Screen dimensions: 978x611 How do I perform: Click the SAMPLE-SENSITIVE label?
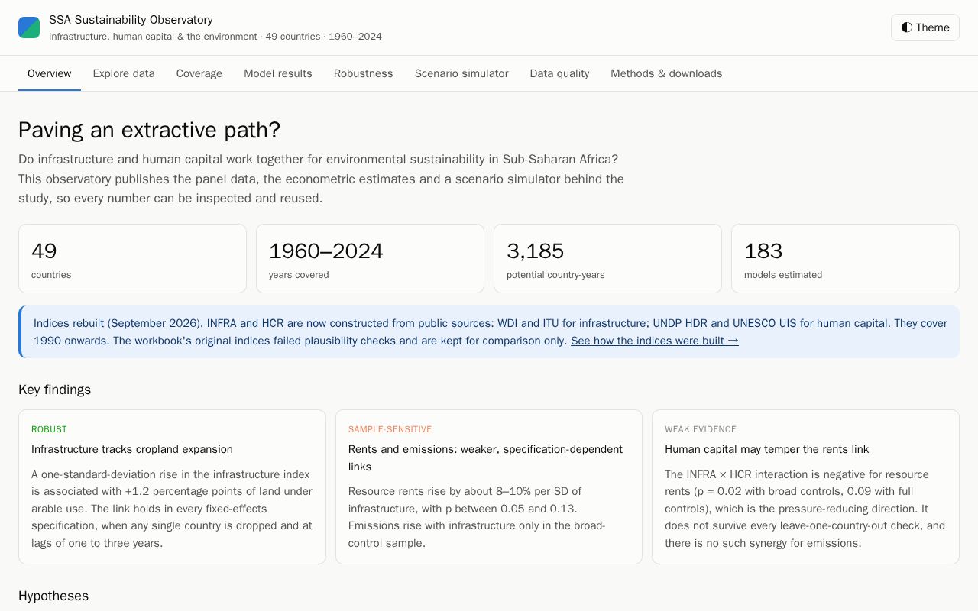tap(390, 429)
